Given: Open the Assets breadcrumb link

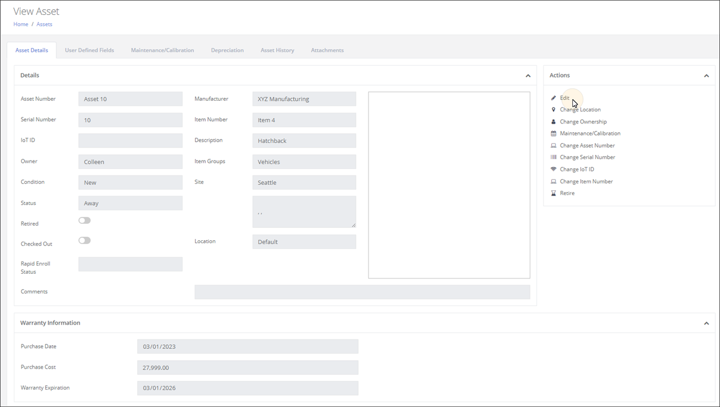Looking at the screenshot, I should click(x=44, y=24).
